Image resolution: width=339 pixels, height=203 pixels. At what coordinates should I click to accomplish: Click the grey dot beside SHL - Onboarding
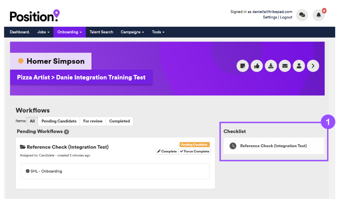tap(28, 171)
